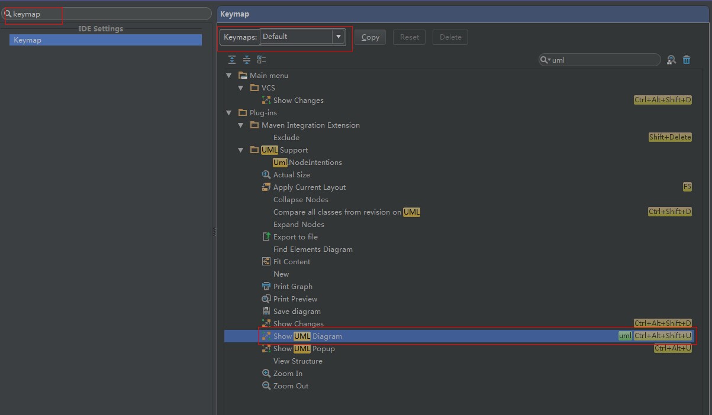Click Find Actions by Shortcut icon
Viewport: 712px width, 415px height.
671,60
